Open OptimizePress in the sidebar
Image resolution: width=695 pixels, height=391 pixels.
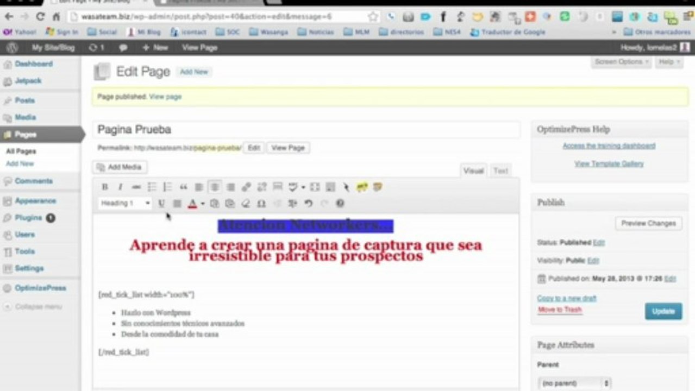tap(40, 288)
